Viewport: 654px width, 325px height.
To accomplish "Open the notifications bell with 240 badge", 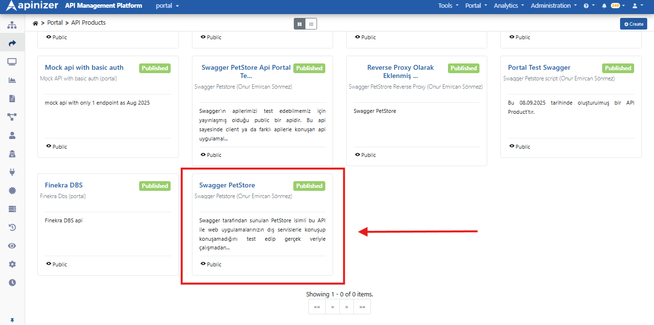I will 613,6.
